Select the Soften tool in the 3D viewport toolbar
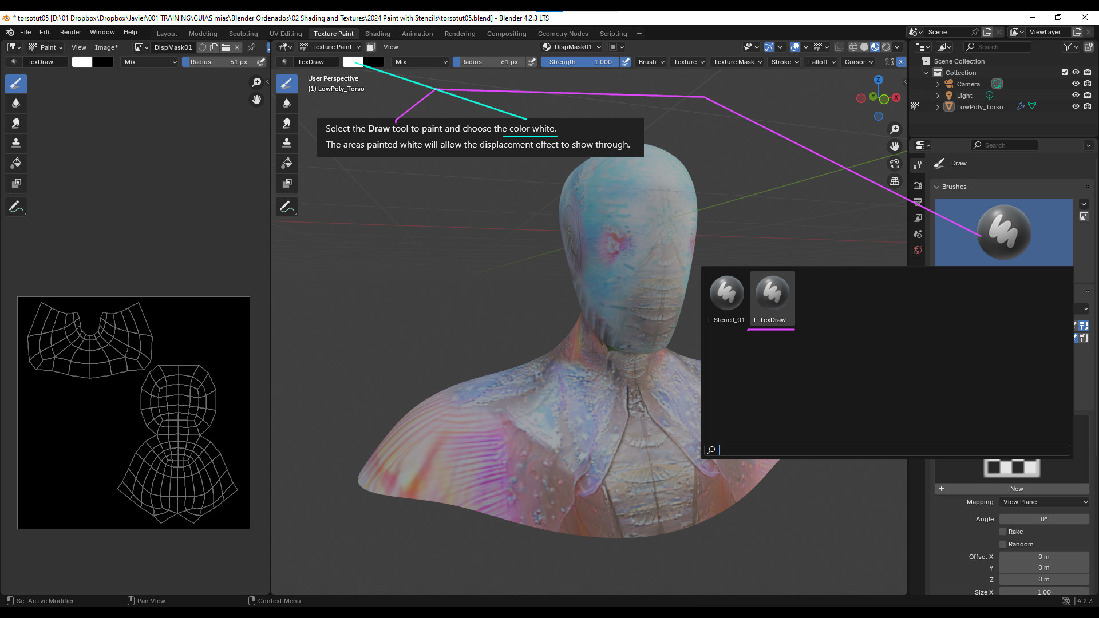The width and height of the screenshot is (1099, 618). (x=287, y=104)
